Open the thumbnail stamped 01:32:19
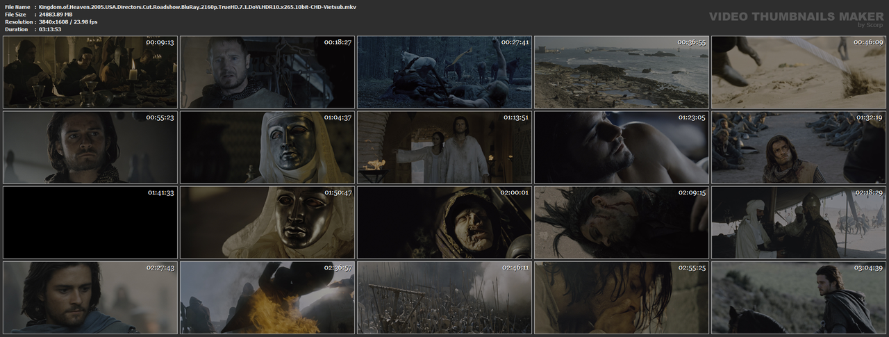This screenshot has height=337, width=889. click(799, 147)
